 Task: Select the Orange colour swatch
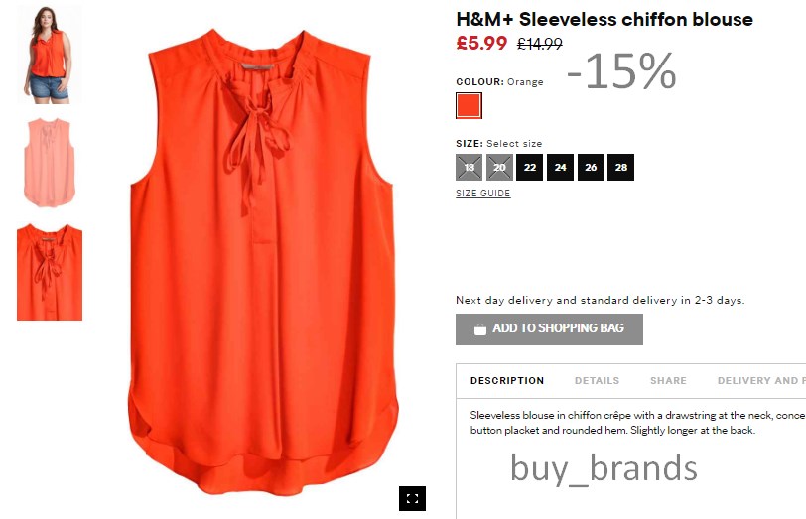[x=469, y=105]
